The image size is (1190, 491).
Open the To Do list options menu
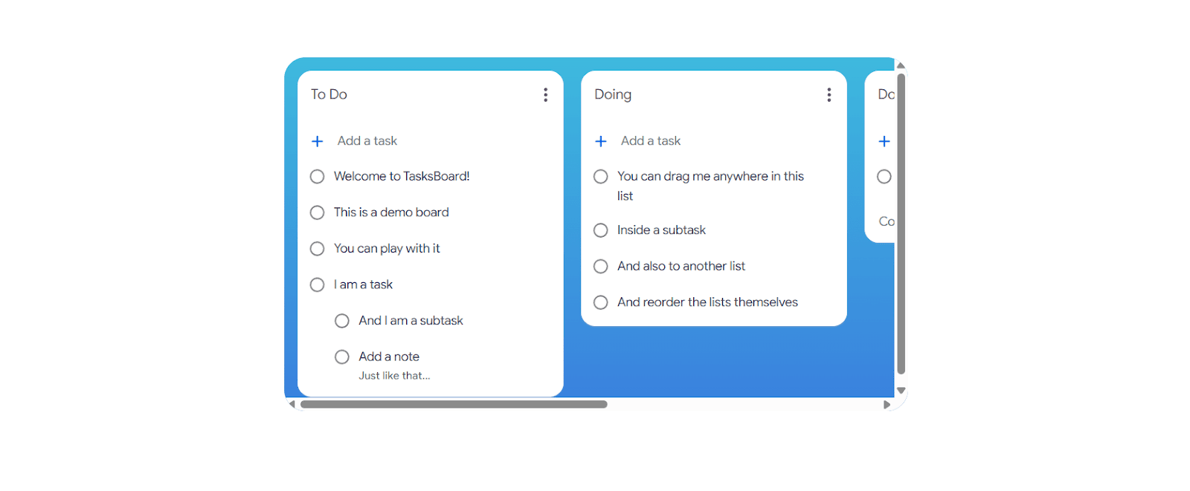tap(545, 94)
